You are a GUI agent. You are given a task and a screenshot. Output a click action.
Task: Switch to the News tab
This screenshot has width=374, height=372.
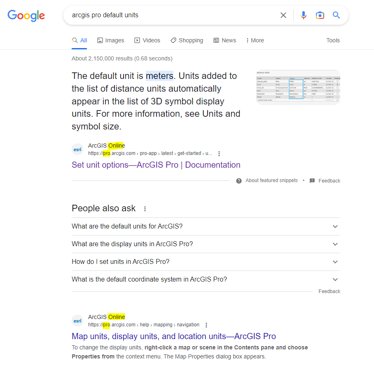click(224, 40)
